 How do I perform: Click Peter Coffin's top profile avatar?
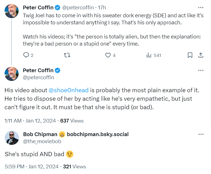point(12,11)
